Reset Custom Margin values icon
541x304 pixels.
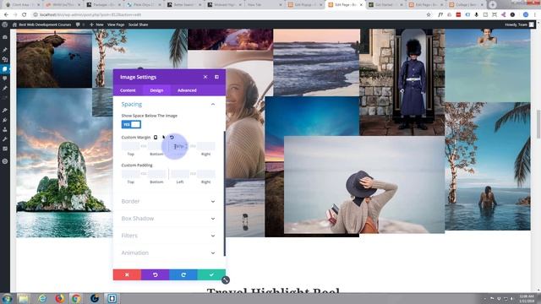point(172,137)
